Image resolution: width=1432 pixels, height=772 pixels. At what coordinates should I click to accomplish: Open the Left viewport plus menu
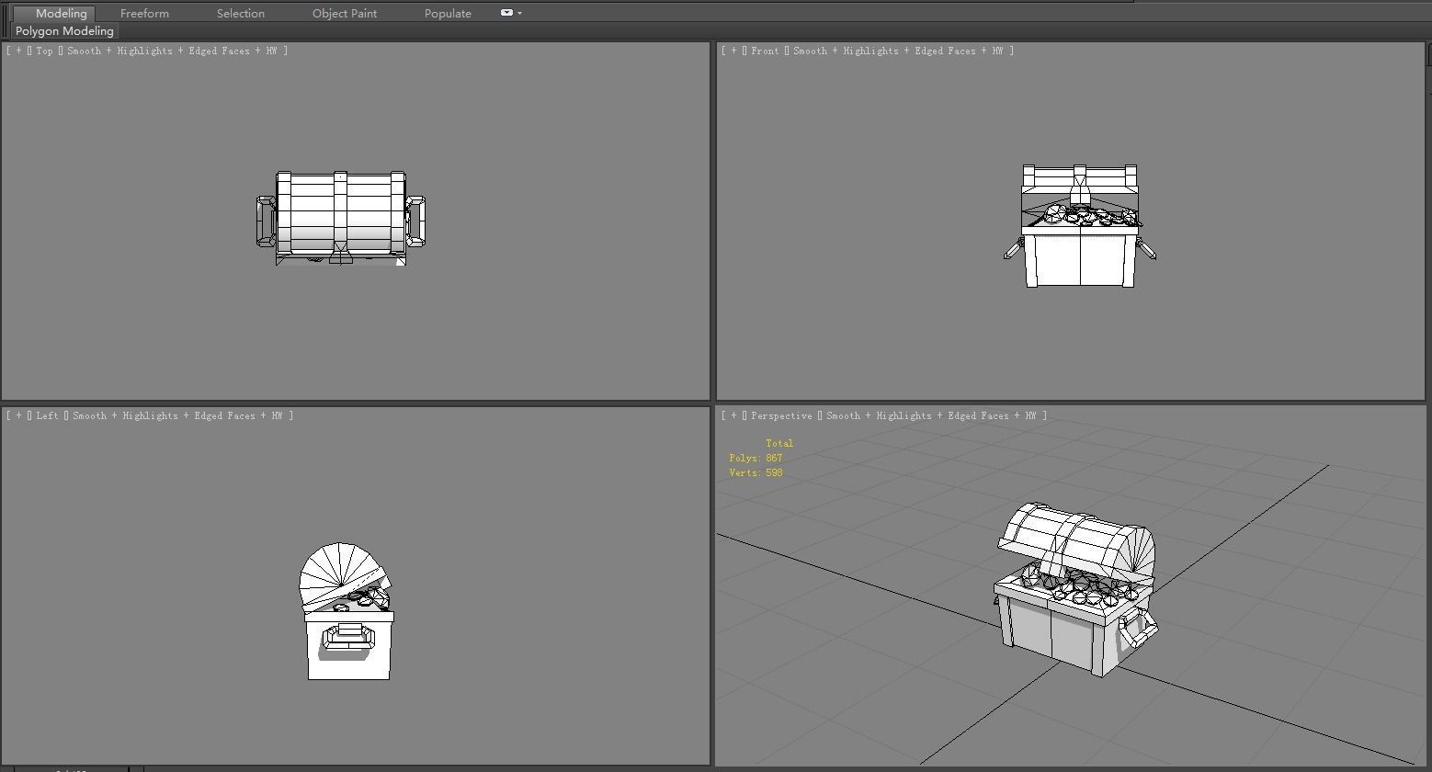18,415
